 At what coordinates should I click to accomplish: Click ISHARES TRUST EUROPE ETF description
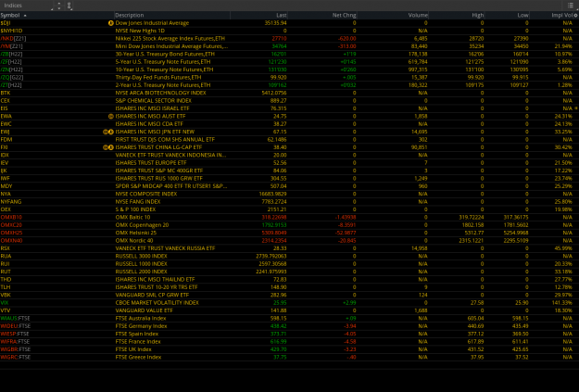click(151, 163)
